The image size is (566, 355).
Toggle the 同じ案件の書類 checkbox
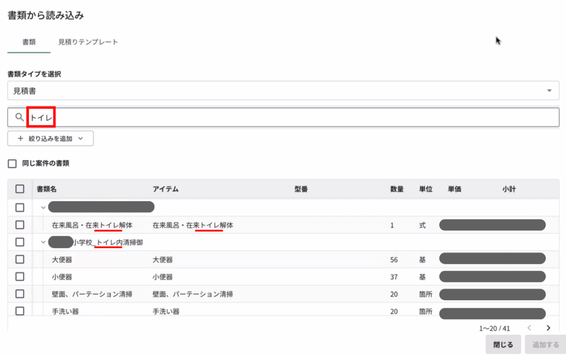click(x=12, y=164)
